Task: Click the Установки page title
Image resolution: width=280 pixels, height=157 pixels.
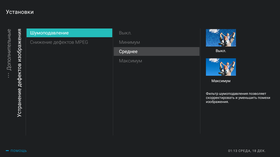Action: coord(20,12)
